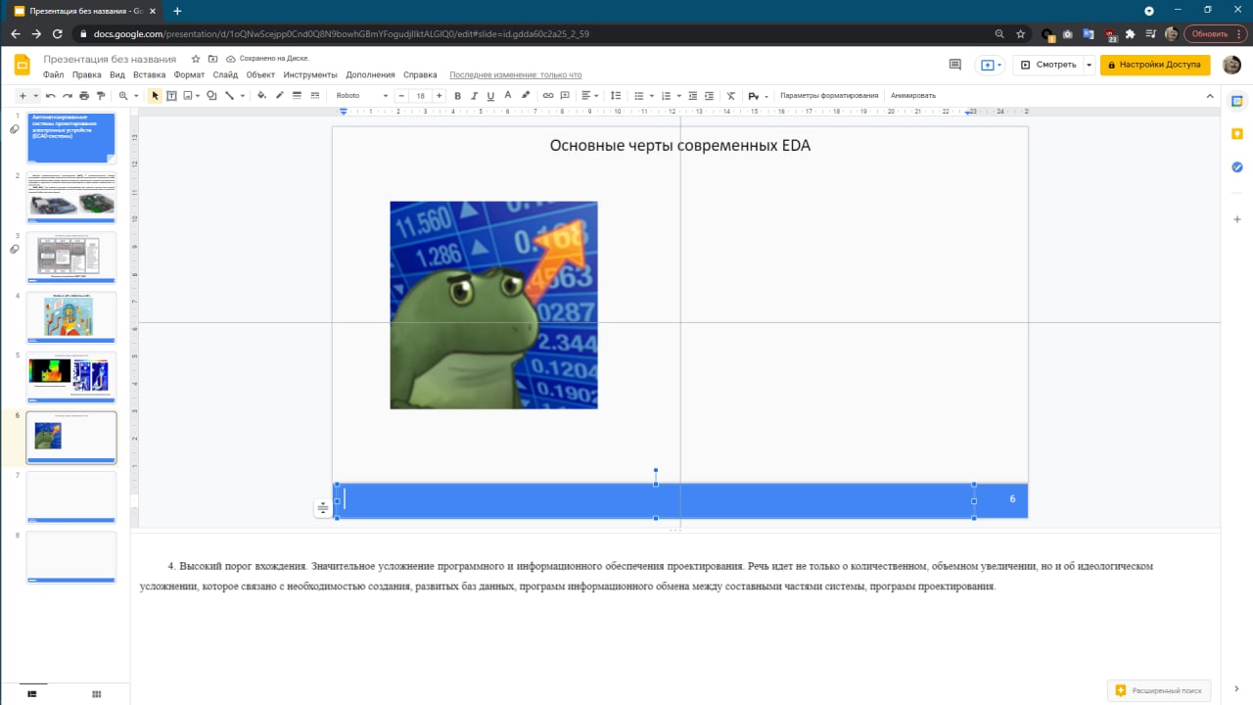Screen dimensions: 1253x705
Task: Open the Смотреть options dropdown arrow
Action: click(1089, 65)
